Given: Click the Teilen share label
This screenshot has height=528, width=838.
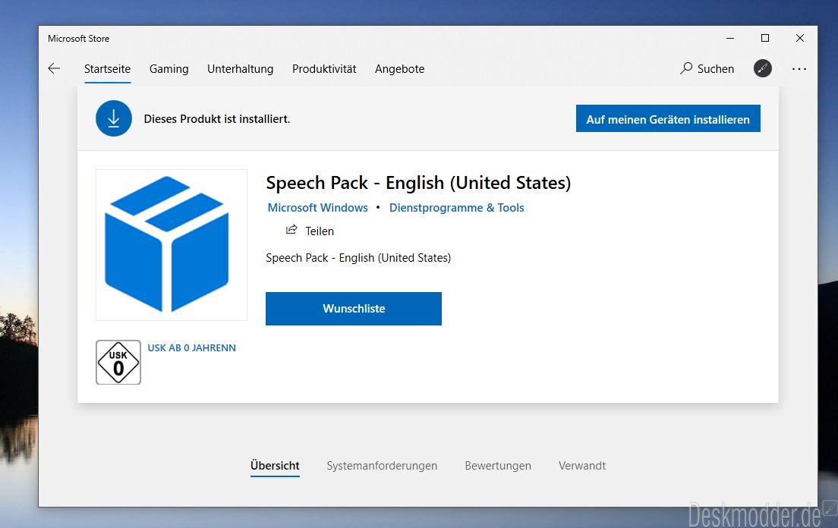Looking at the screenshot, I should coord(320,231).
